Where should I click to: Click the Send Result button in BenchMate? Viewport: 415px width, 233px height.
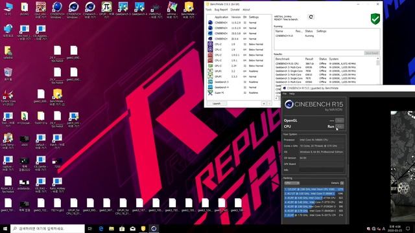point(372,53)
